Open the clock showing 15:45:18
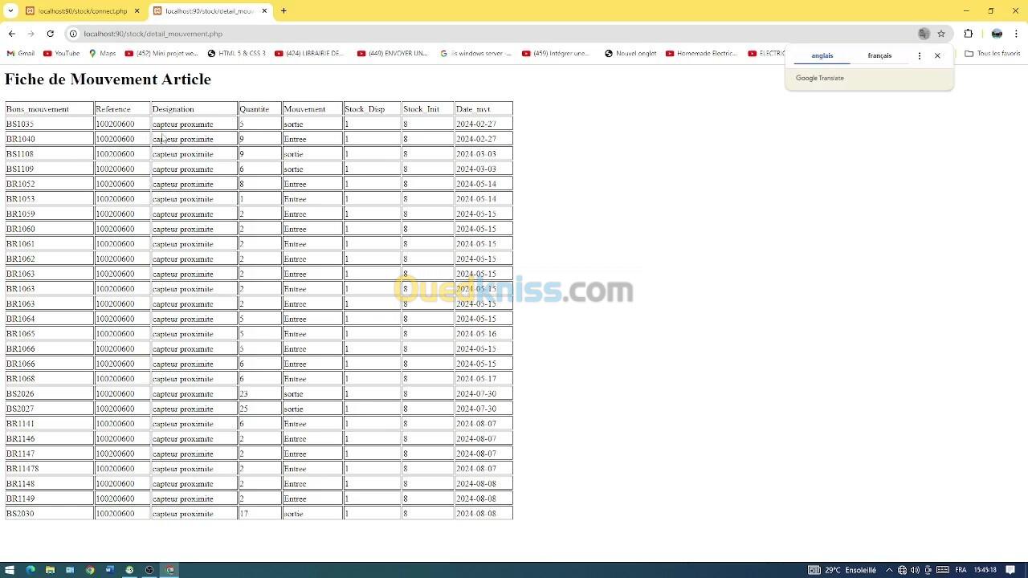Viewport: 1028px width, 578px height. [x=985, y=570]
